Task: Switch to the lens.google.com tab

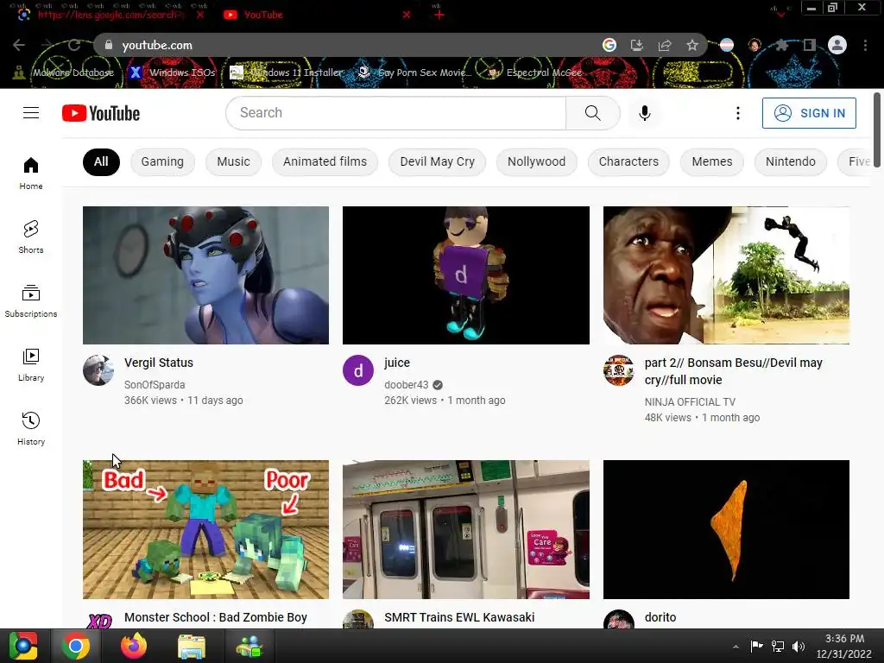Action: click(x=110, y=15)
